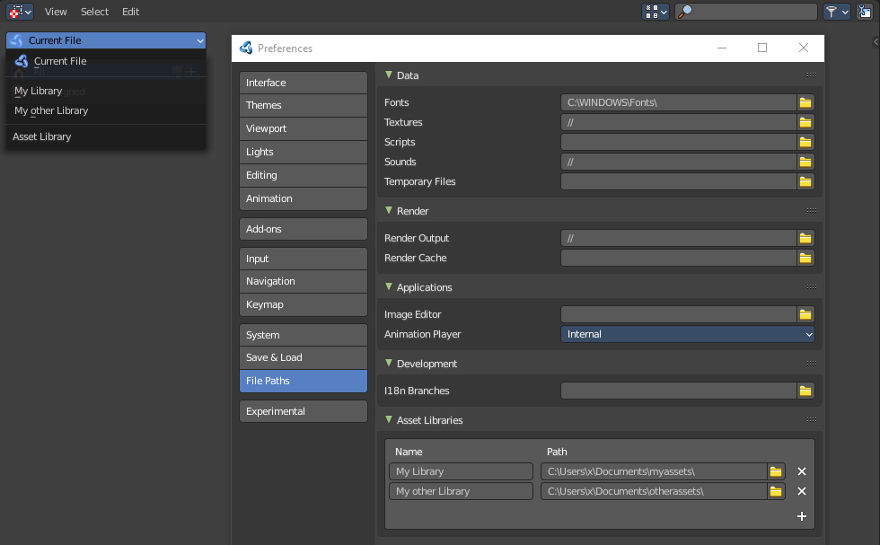This screenshot has height=545, width=880.
Task: Click the Asset Libraries panel drag grip
Action: point(811,420)
